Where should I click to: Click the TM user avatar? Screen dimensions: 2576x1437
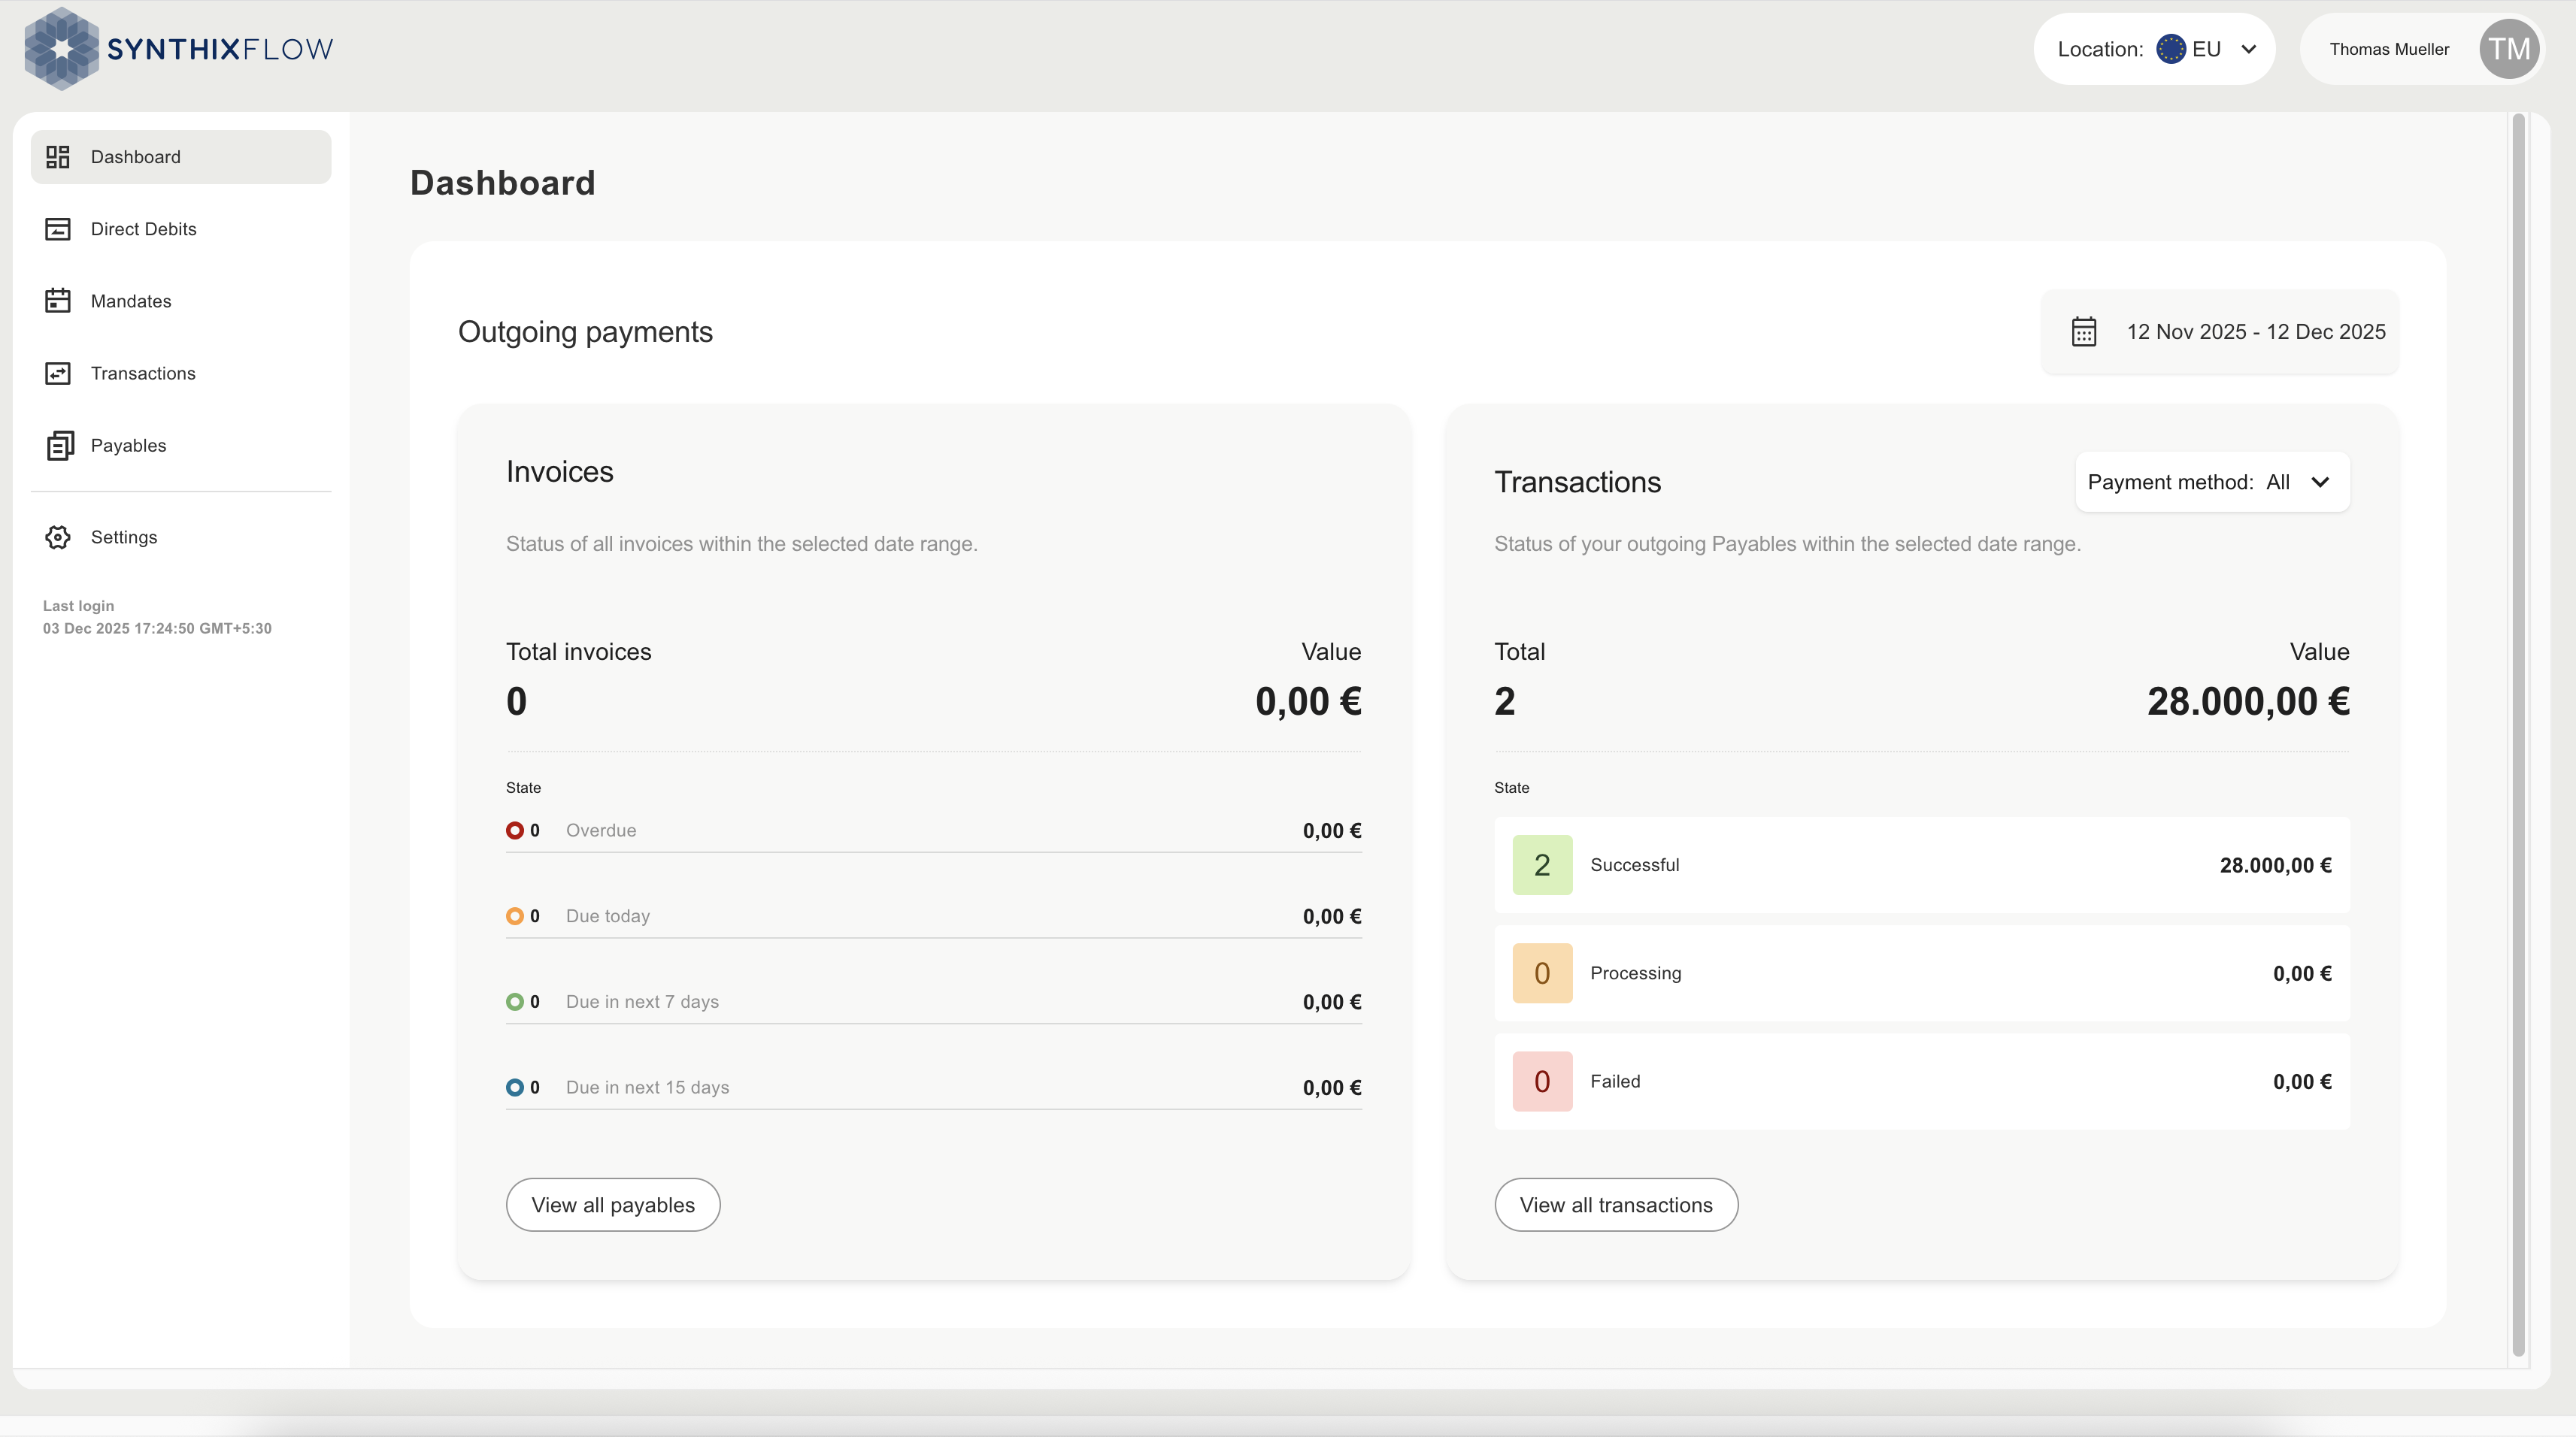click(x=2509, y=49)
